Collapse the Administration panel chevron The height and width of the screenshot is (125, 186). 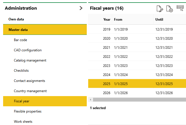click(81, 8)
